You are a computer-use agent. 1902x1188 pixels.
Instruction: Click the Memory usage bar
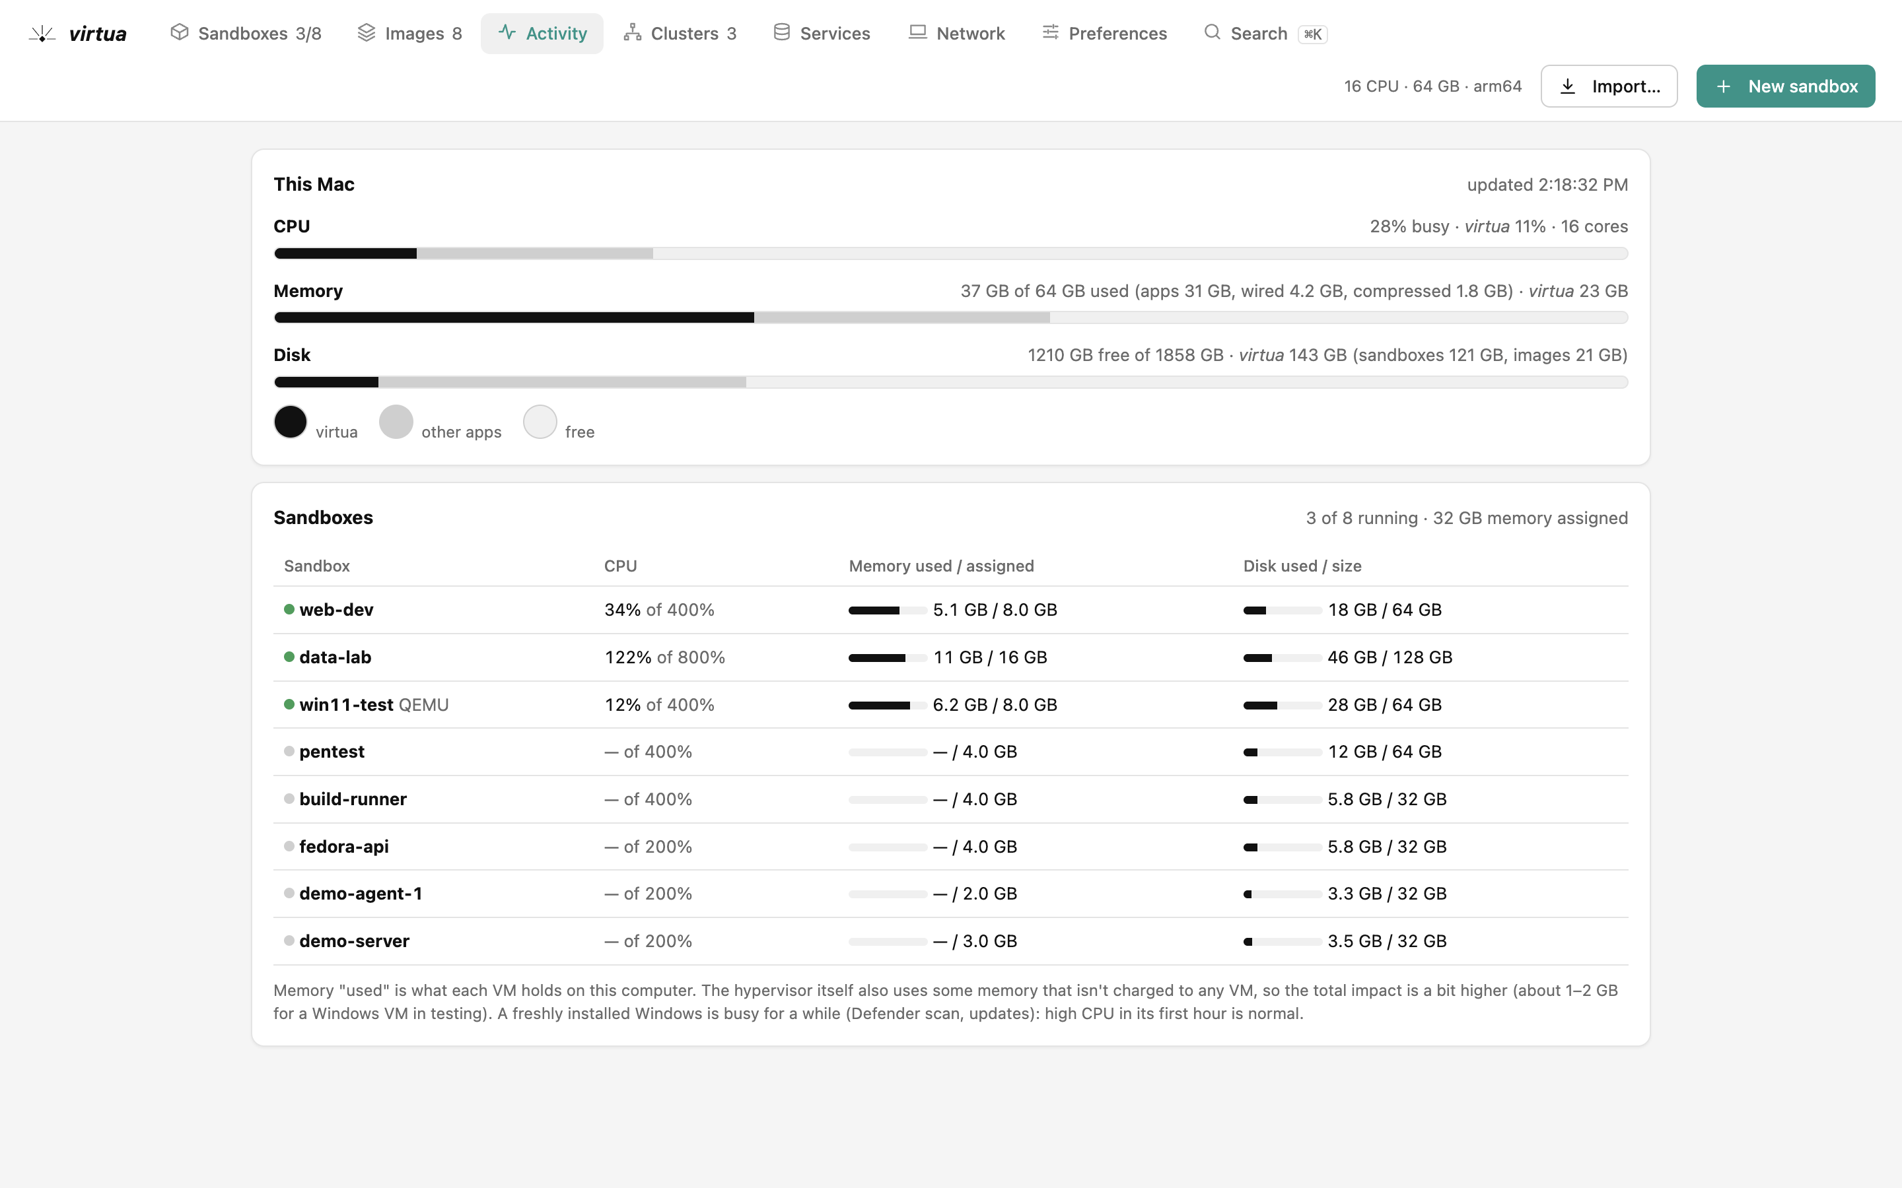(950, 317)
